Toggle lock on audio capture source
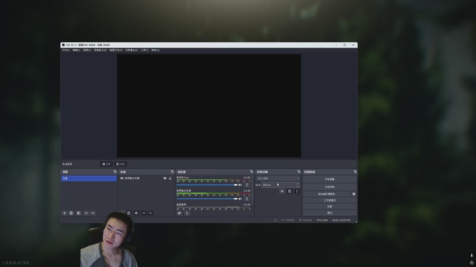Viewport: 476px width, 267px height. click(170, 179)
